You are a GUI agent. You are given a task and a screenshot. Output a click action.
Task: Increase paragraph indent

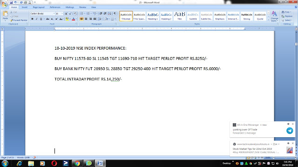105,13
